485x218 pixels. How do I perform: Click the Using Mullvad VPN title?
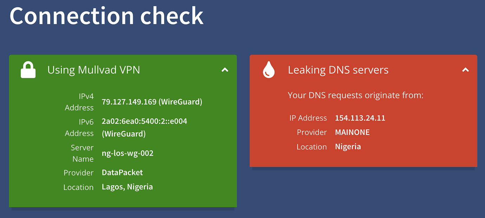click(x=93, y=70)
